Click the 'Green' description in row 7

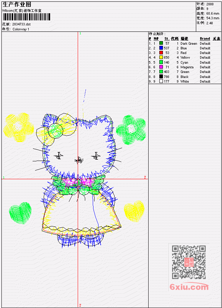185,72
